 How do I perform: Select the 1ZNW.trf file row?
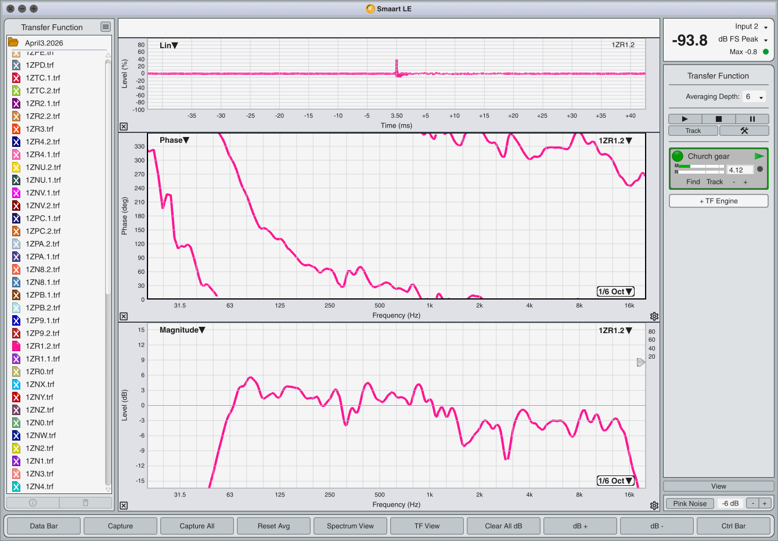click(58, 435)
